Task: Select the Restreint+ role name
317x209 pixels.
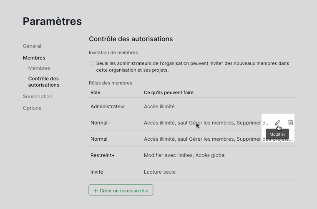Action: tap(103, 155)
